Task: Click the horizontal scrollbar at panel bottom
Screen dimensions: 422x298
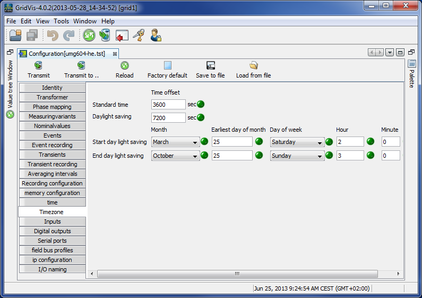Action: click(x=237, y=274)
